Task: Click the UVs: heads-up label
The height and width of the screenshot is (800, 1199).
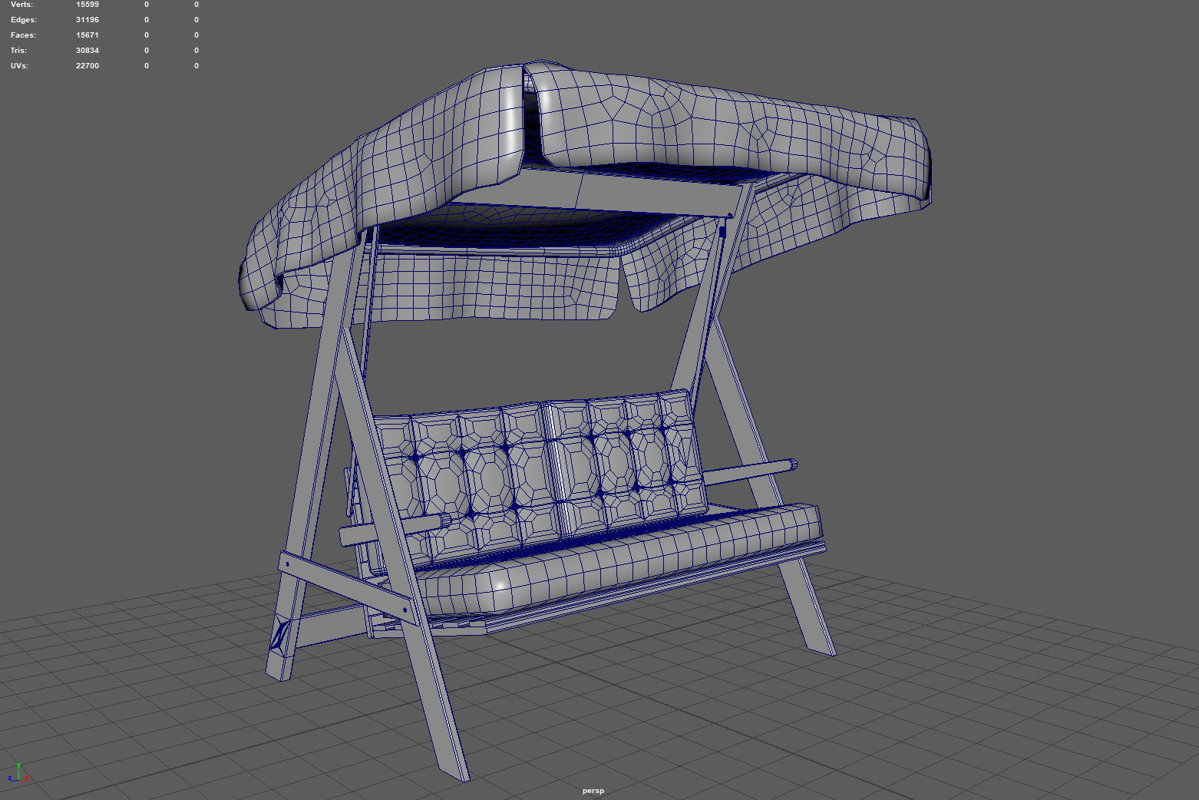Action: 19,66
